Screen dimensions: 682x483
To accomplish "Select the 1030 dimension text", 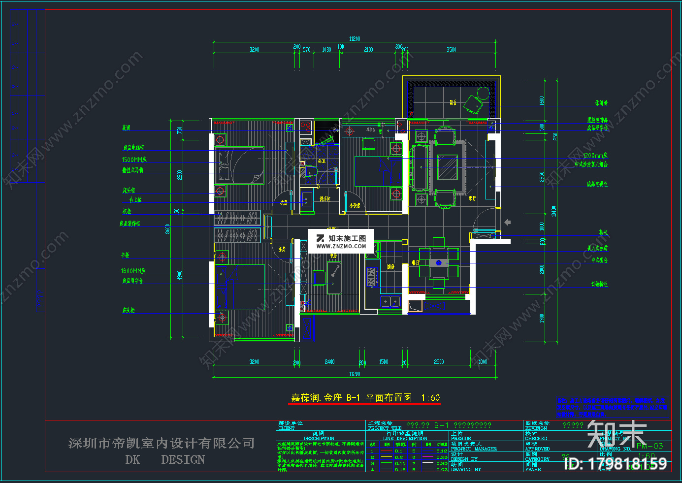I will pyautogui.click(x=326, y=49).
